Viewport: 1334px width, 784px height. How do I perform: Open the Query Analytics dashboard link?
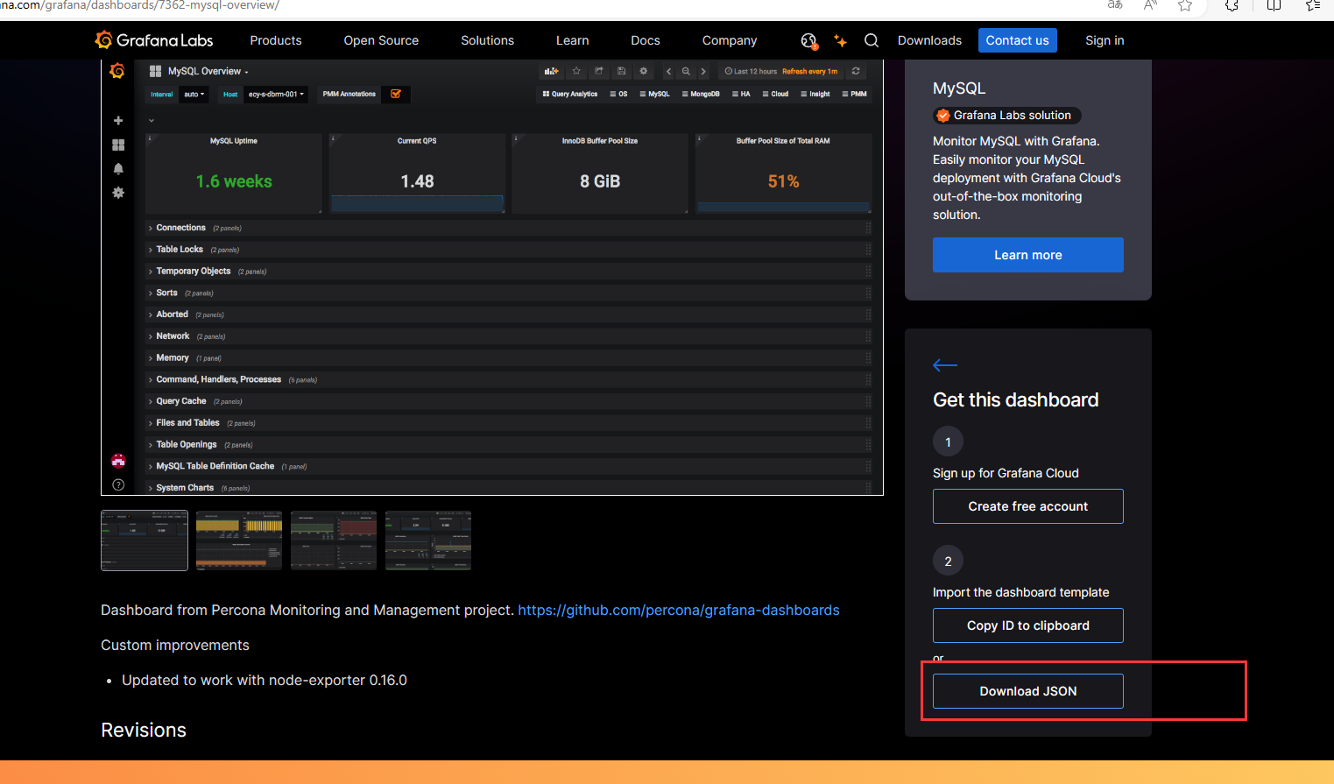(x=570, y=94)
